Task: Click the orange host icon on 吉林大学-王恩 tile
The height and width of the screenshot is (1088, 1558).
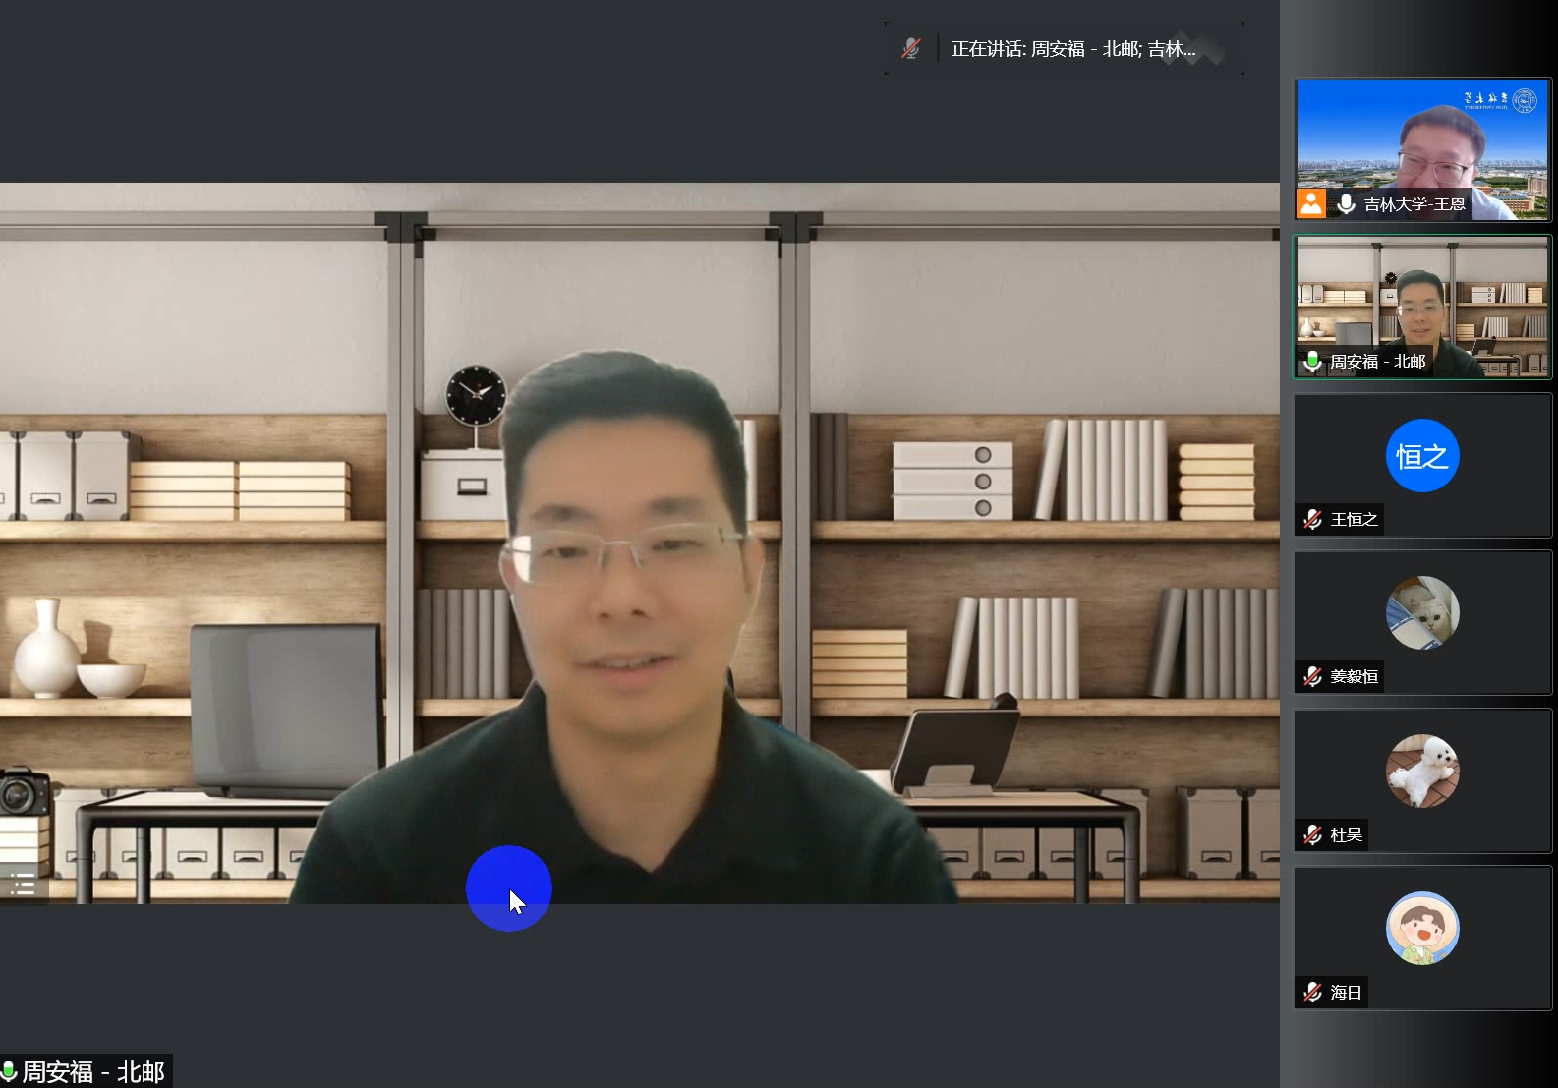Action: pos(1311,203)
